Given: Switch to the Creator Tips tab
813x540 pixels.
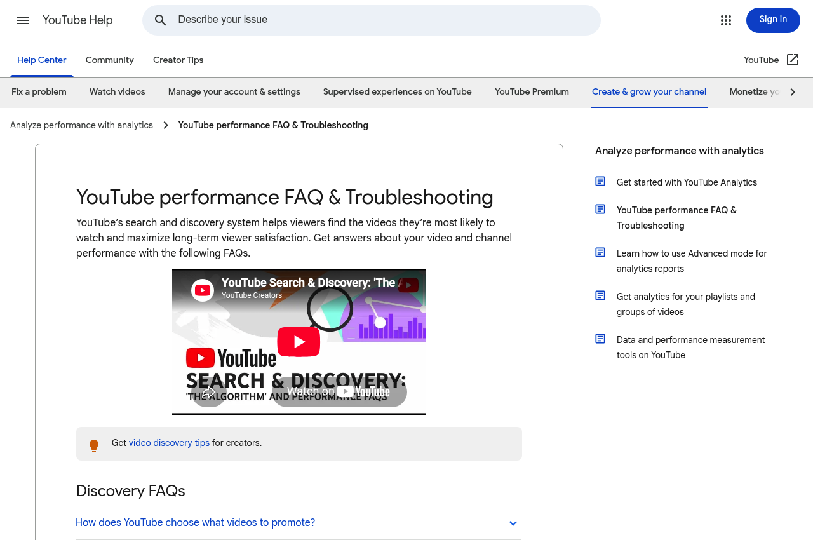Looking at the screenshot, I should tap(178, 60).
